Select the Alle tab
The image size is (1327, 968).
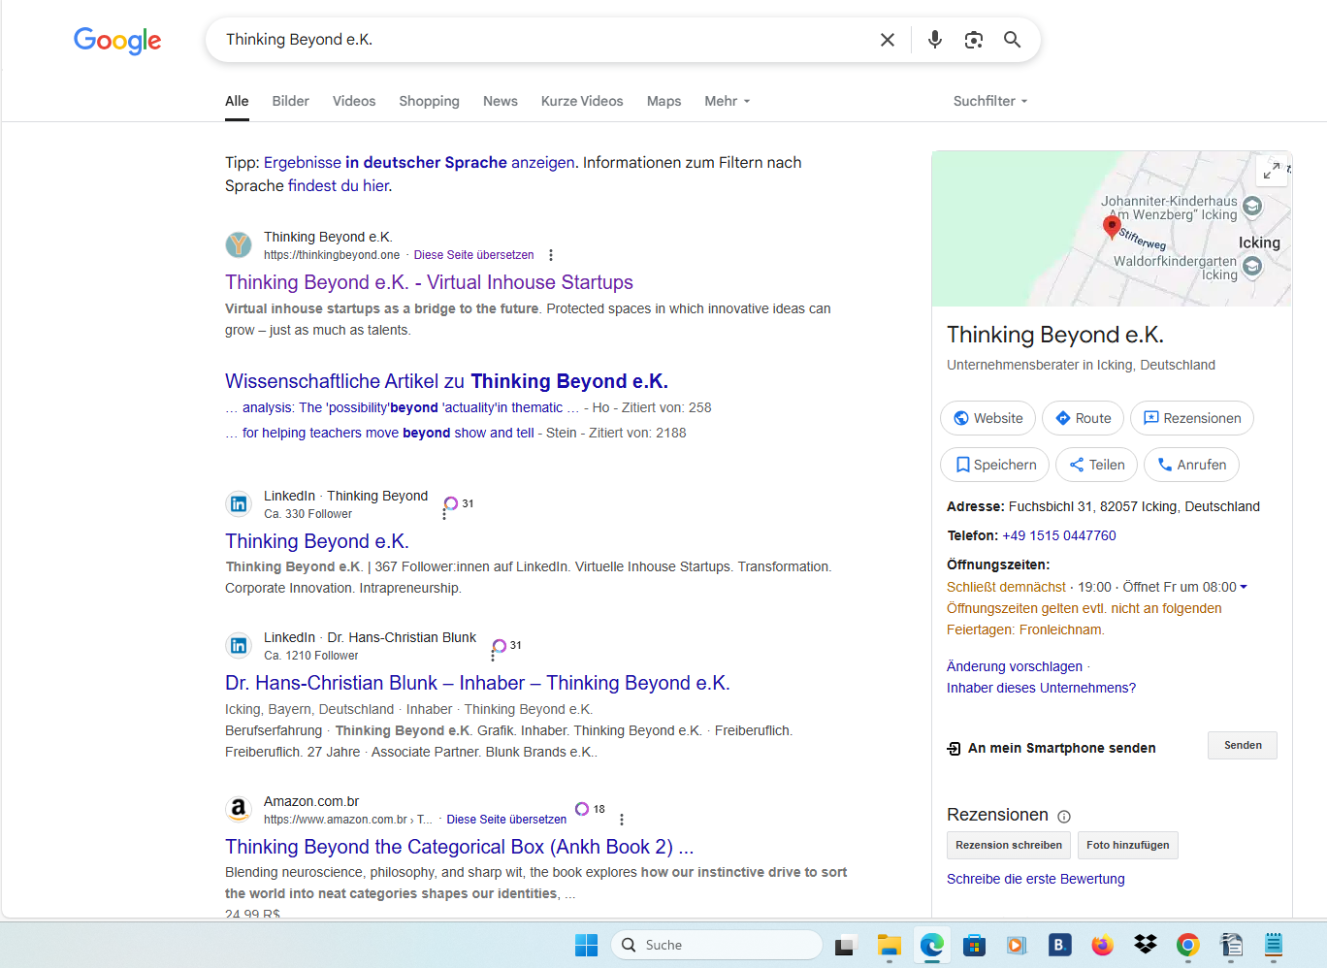pos(237,101)
